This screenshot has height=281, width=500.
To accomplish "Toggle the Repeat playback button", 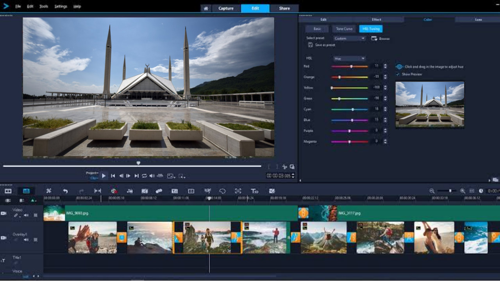I will coord(144,176).
